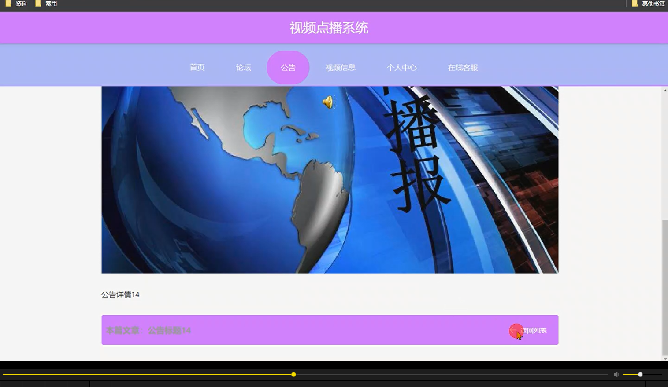Open the 论坛 navigation tab
This screenshot has width=668, height=387.
(243, 67)
